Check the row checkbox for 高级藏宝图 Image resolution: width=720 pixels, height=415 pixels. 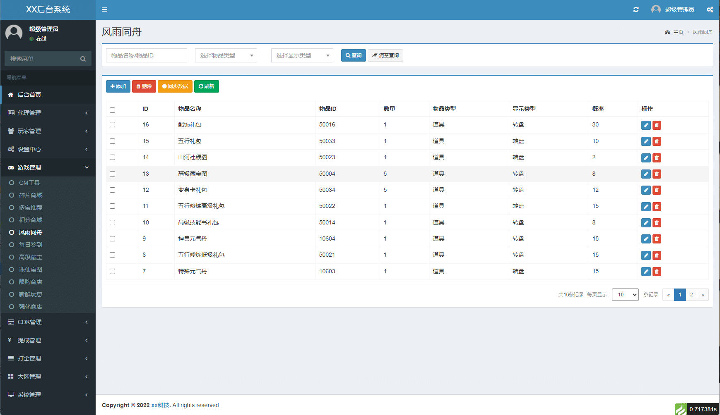112,174
